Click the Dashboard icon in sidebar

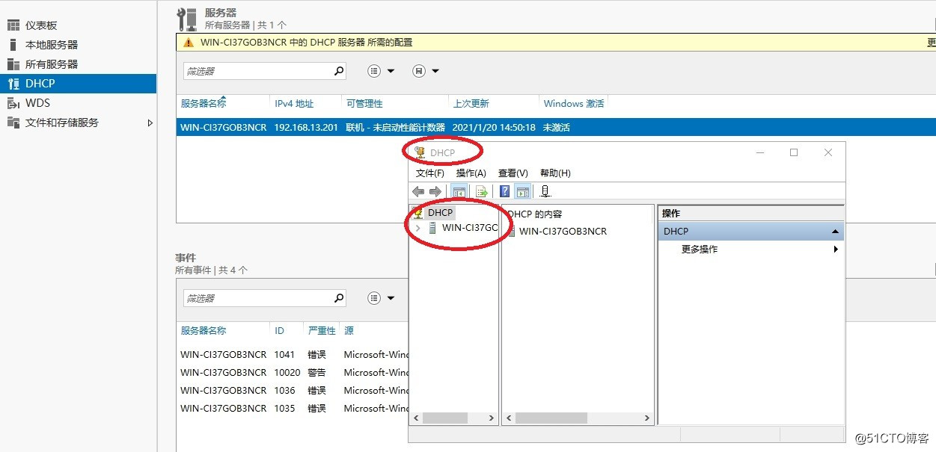[13, 25]
